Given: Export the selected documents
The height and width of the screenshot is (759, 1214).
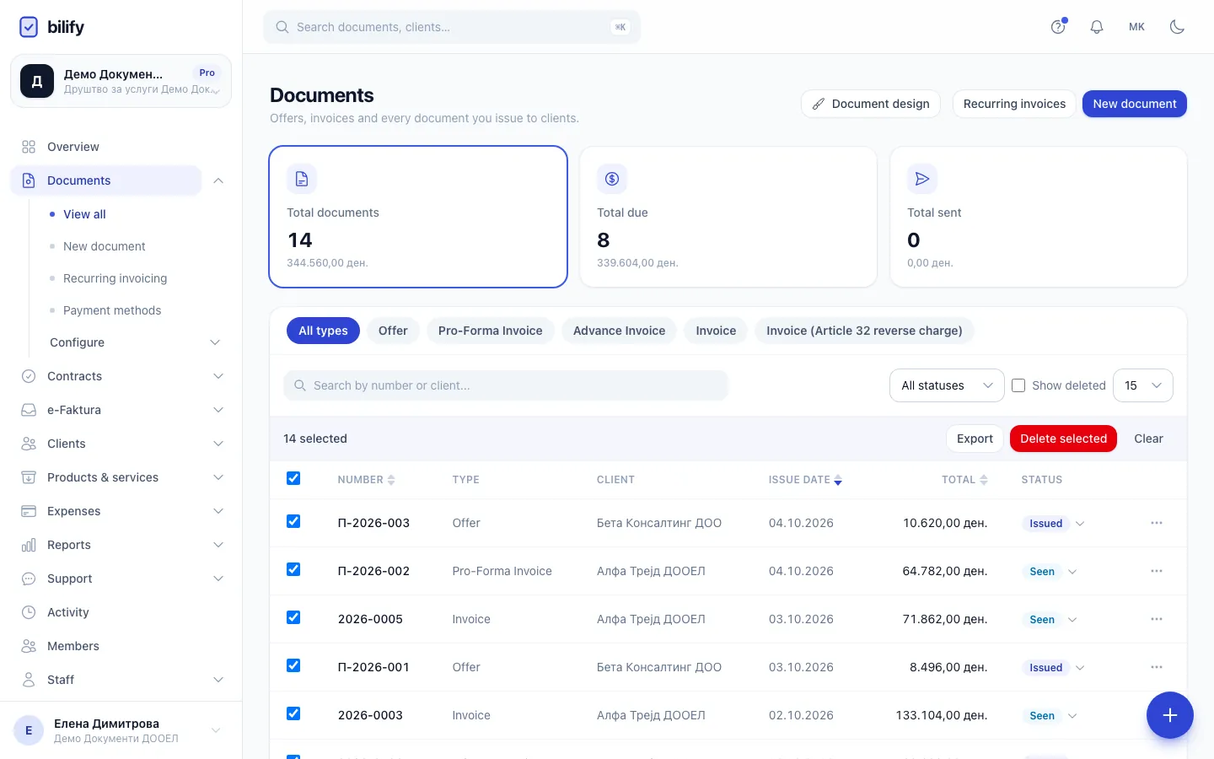Looking at the screenshot, I should click(x=975, y=439).
